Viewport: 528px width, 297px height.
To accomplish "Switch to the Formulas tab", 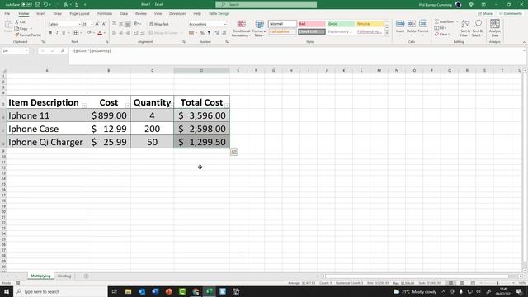I will pos(105,13).
